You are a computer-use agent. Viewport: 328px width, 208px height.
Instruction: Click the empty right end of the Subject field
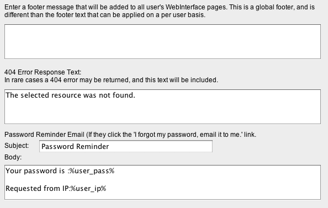(160, 146)
